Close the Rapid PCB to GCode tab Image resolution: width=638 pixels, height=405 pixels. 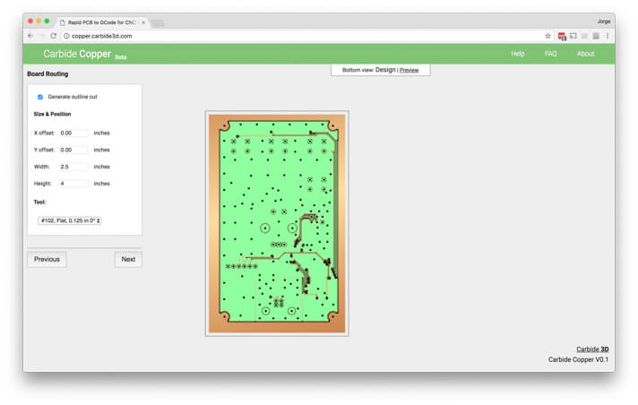pyautogui.click(x=143, y=22)
